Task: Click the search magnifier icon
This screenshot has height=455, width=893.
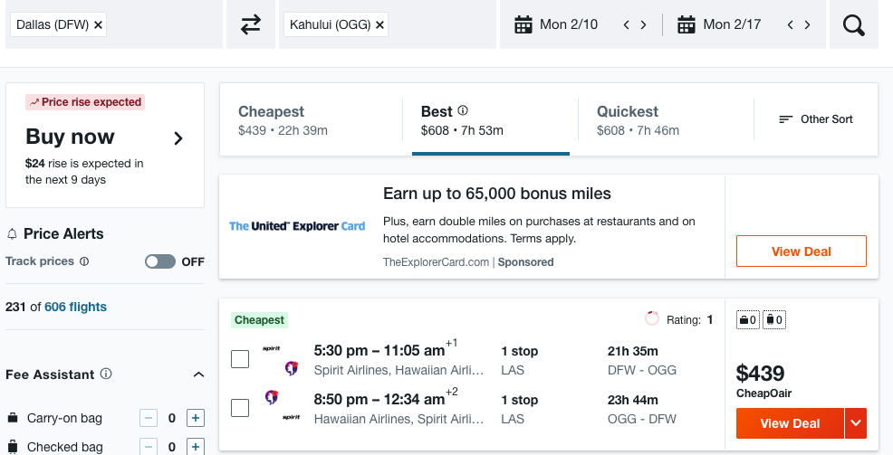Action: (854, 24)
